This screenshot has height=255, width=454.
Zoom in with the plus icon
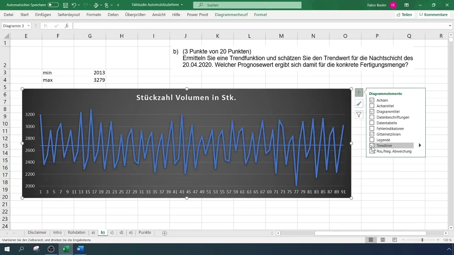coord(438,240)
